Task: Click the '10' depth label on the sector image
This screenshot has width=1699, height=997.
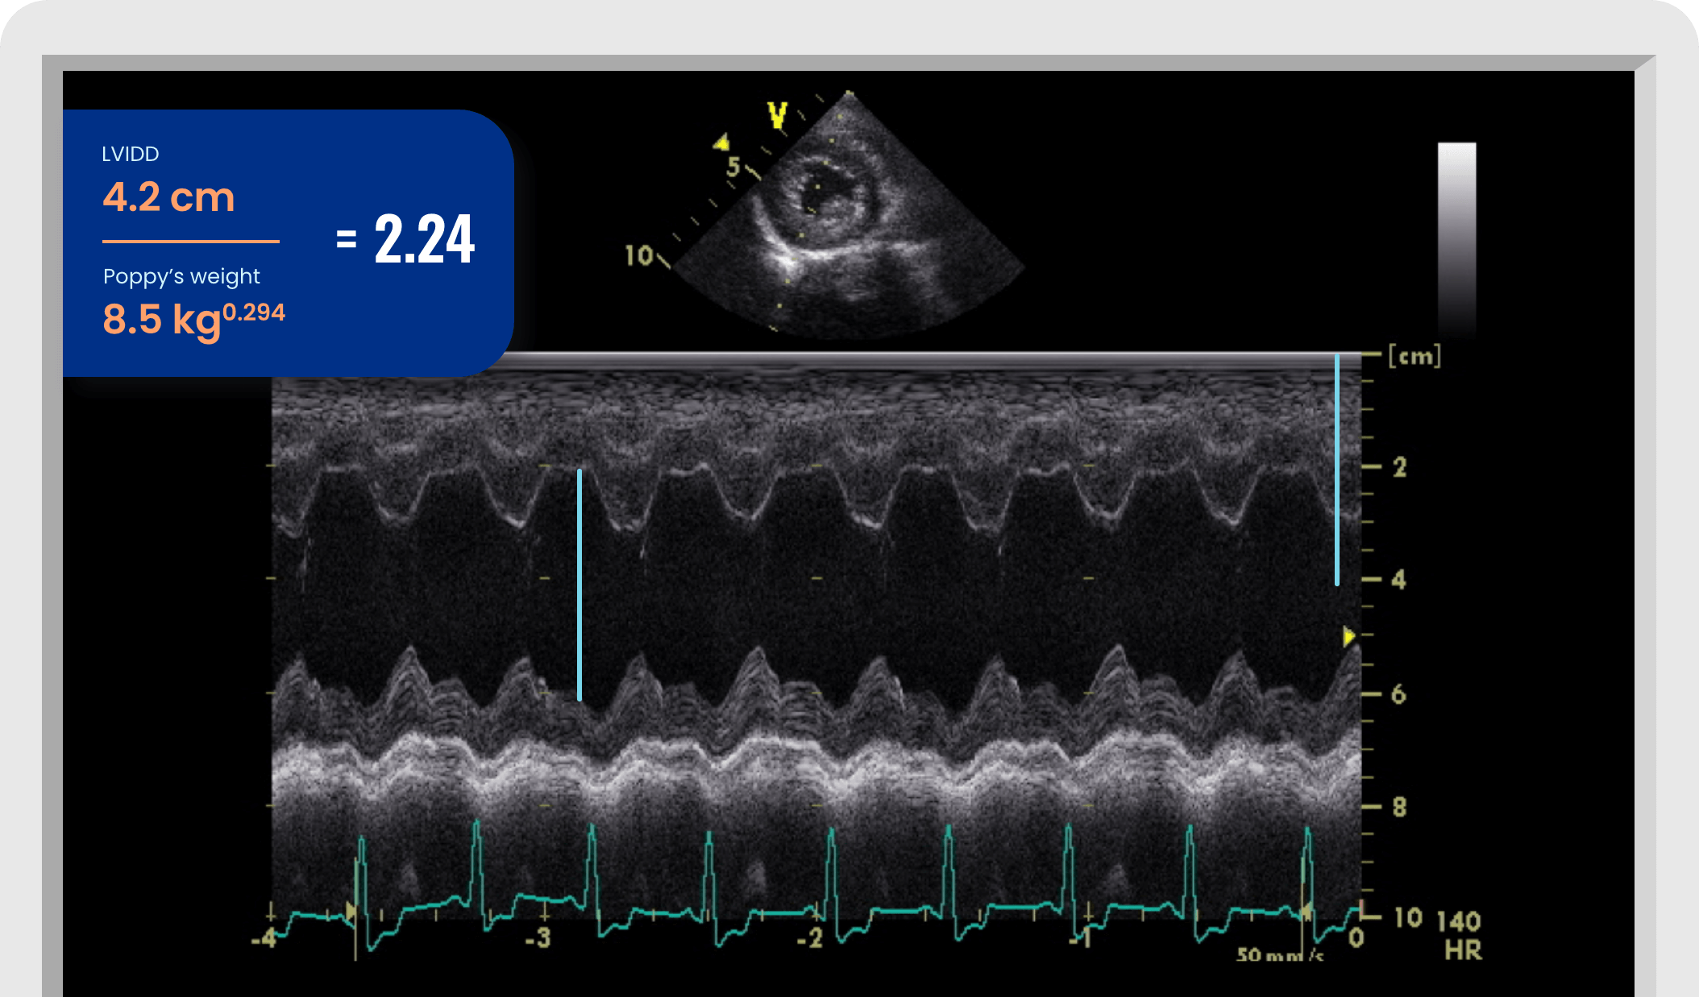Action: (639, 255)
